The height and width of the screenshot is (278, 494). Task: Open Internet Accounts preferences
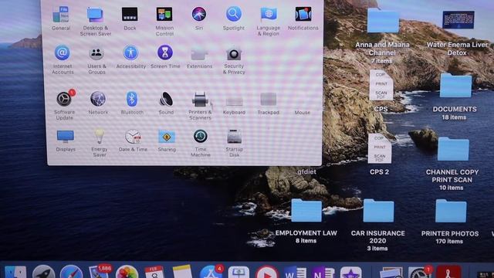63,53
